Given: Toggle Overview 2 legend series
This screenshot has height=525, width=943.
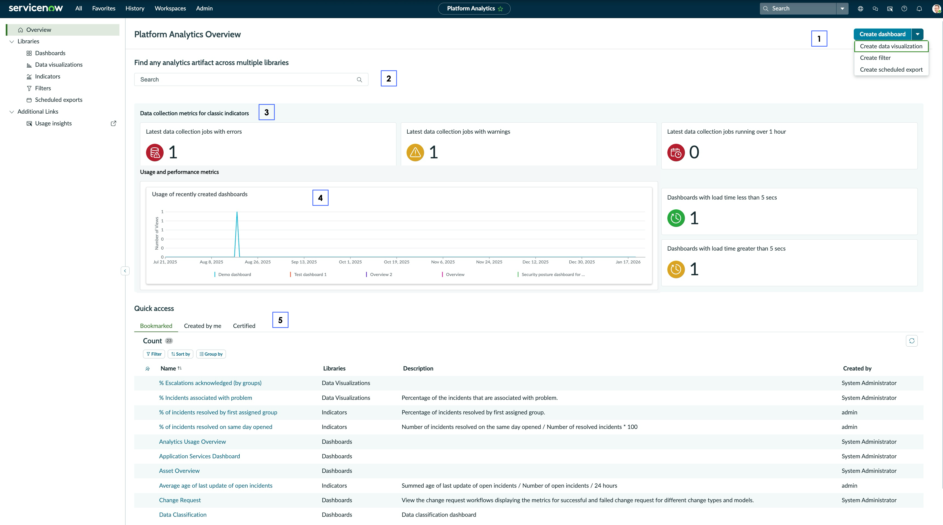Looking at the screenshot, I should coord(379,274).
